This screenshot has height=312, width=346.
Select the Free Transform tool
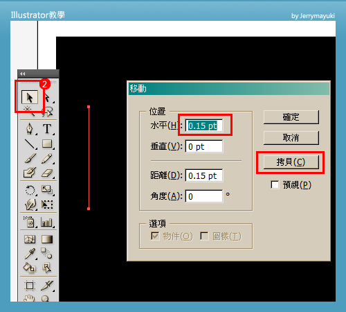click(x=47, y=205)
